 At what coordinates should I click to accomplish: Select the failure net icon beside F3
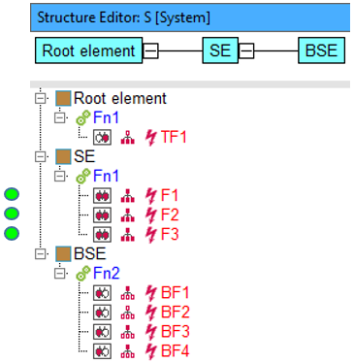pyautogui.click(x=128, y=235)
